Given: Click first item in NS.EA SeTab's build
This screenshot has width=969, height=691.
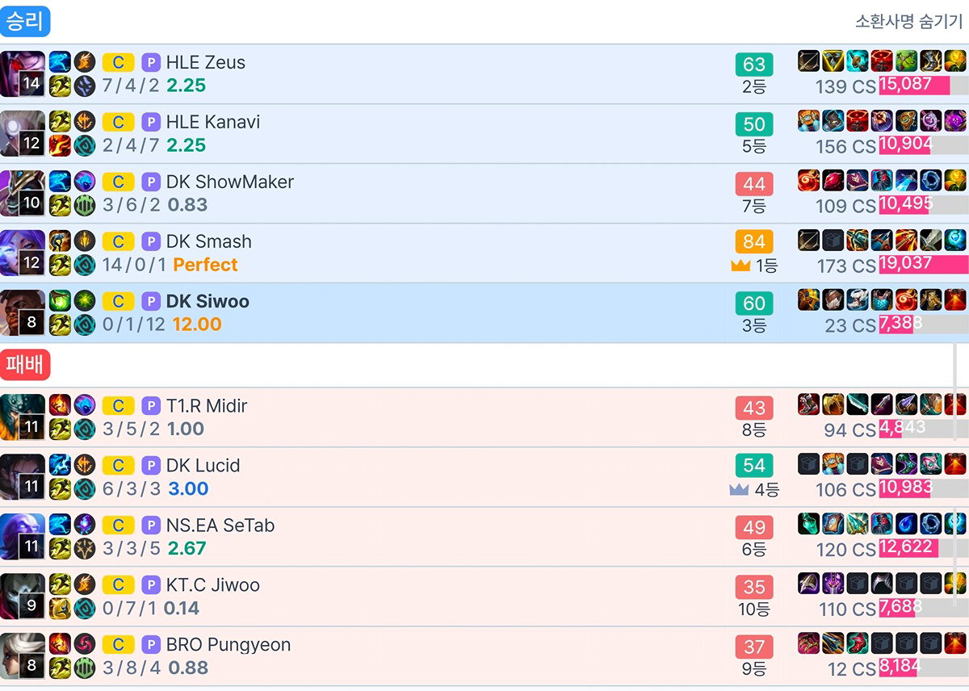Looking at the screenshot, I should pyautogui.click(x=809, y=524).
